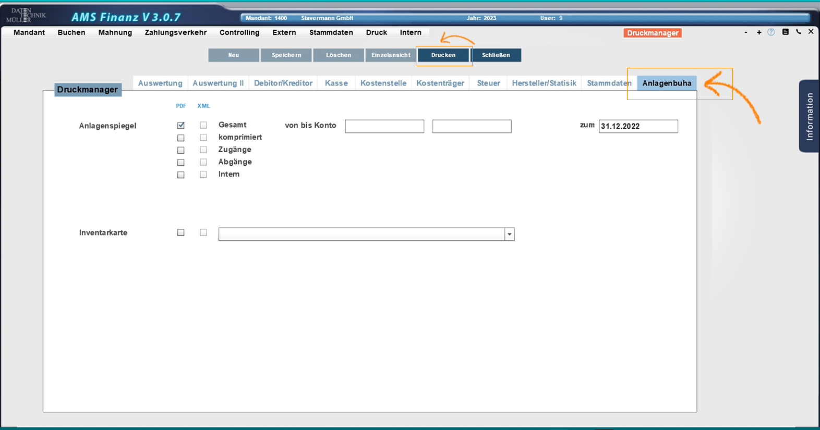
Task: Open the Zahlungsverkehr menu
Action: point(176,32)
